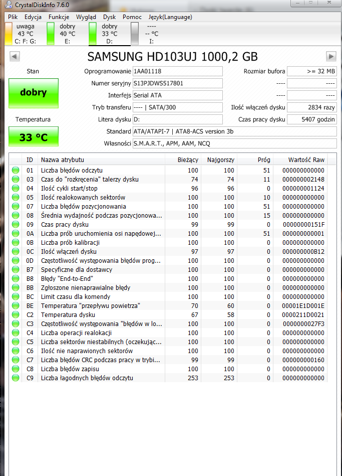This screenshot has height=476, width=342.
Task: Open the Język(Language) menu
Action: tap(170, 17)
